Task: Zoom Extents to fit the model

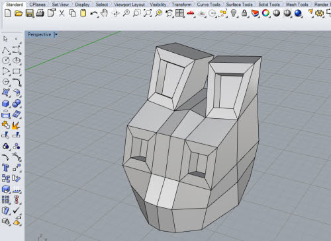Action: (148, 13)
